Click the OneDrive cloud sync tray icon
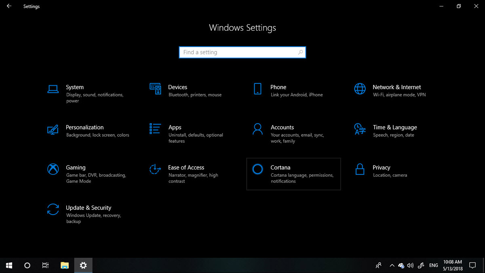The image size is (485, 273). [x=401, y=265]
